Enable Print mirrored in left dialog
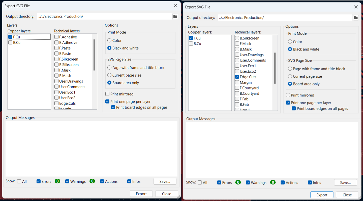The width and height of the screenshot is (363, 201). pos(107,94)
